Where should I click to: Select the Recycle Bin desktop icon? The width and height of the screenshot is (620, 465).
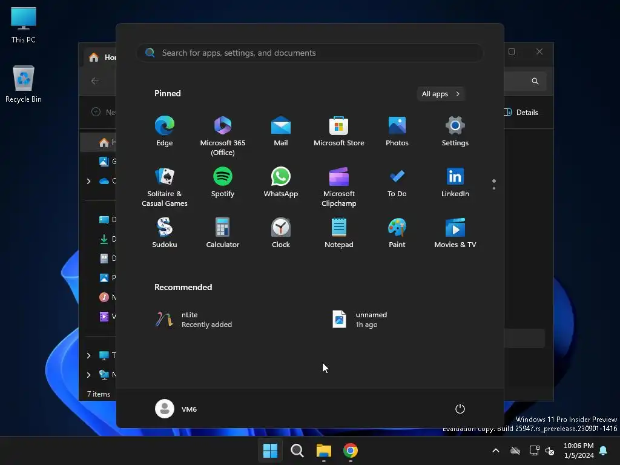(24, 84)
